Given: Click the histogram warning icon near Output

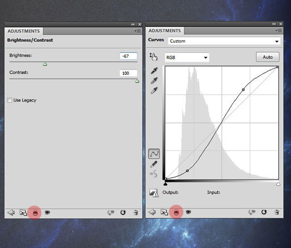Looking at the screenshot, I should pos(154,193).
